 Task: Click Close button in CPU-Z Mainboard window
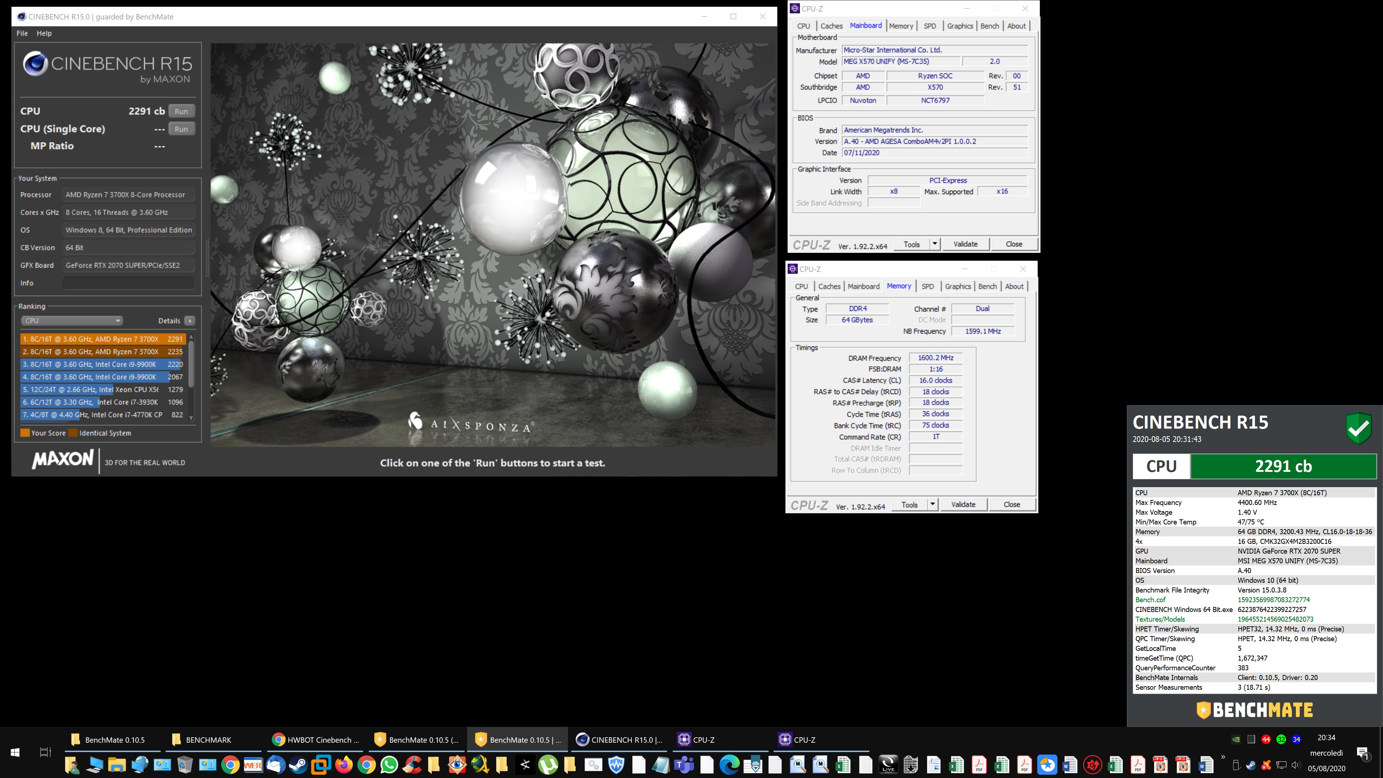pyautogui.click(x=1013, y=244)
